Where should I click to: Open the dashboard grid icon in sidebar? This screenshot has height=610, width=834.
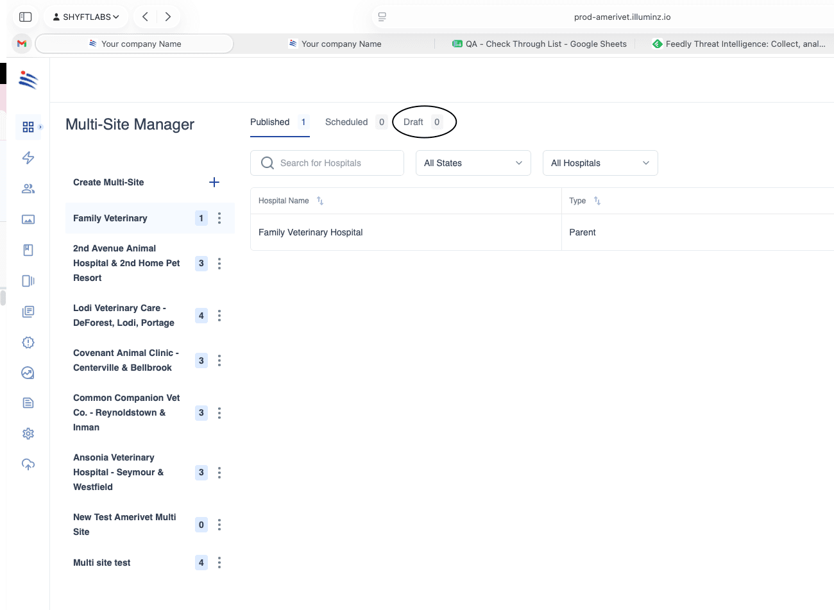pos(28,127)
